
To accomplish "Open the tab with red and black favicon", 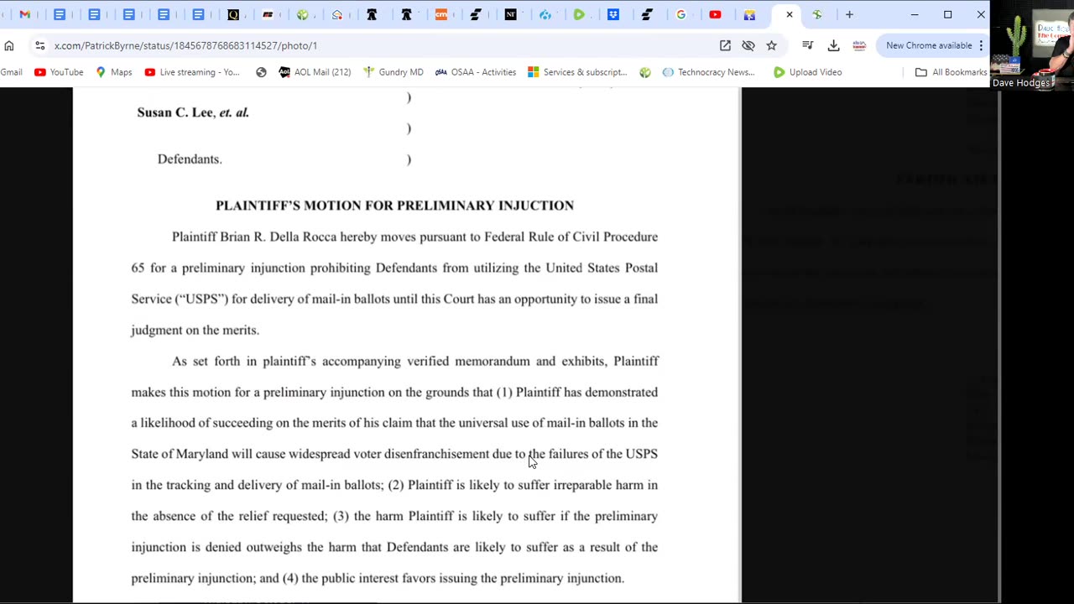I will [x=268, y=14].
